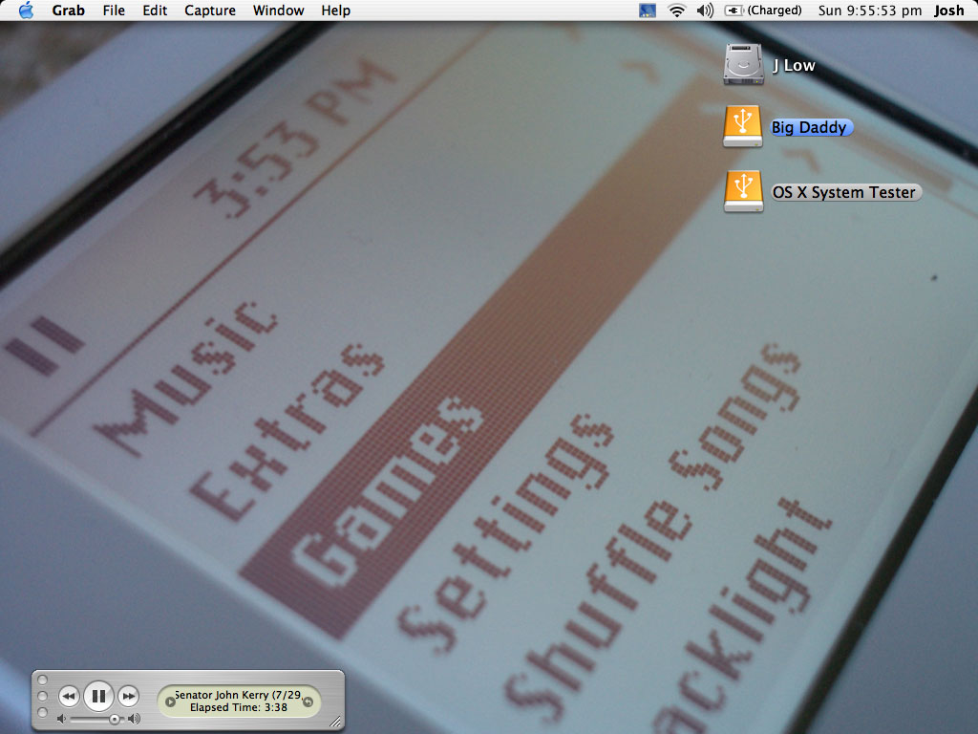Click the J Low drive label
The height and width of the screenshot is (734, 978).
click(794, 66)
